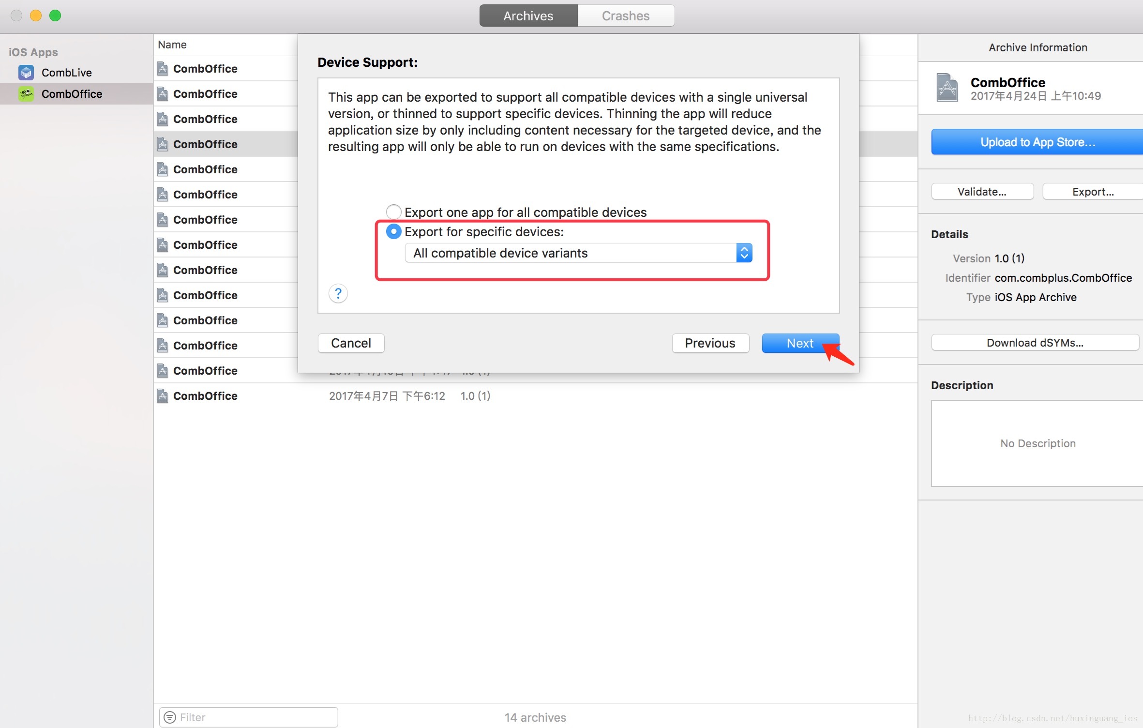The width and height of the screenshot is (1143, 728).
Task: Open All compatible device variants dropdown
Action: click(578, 253)
